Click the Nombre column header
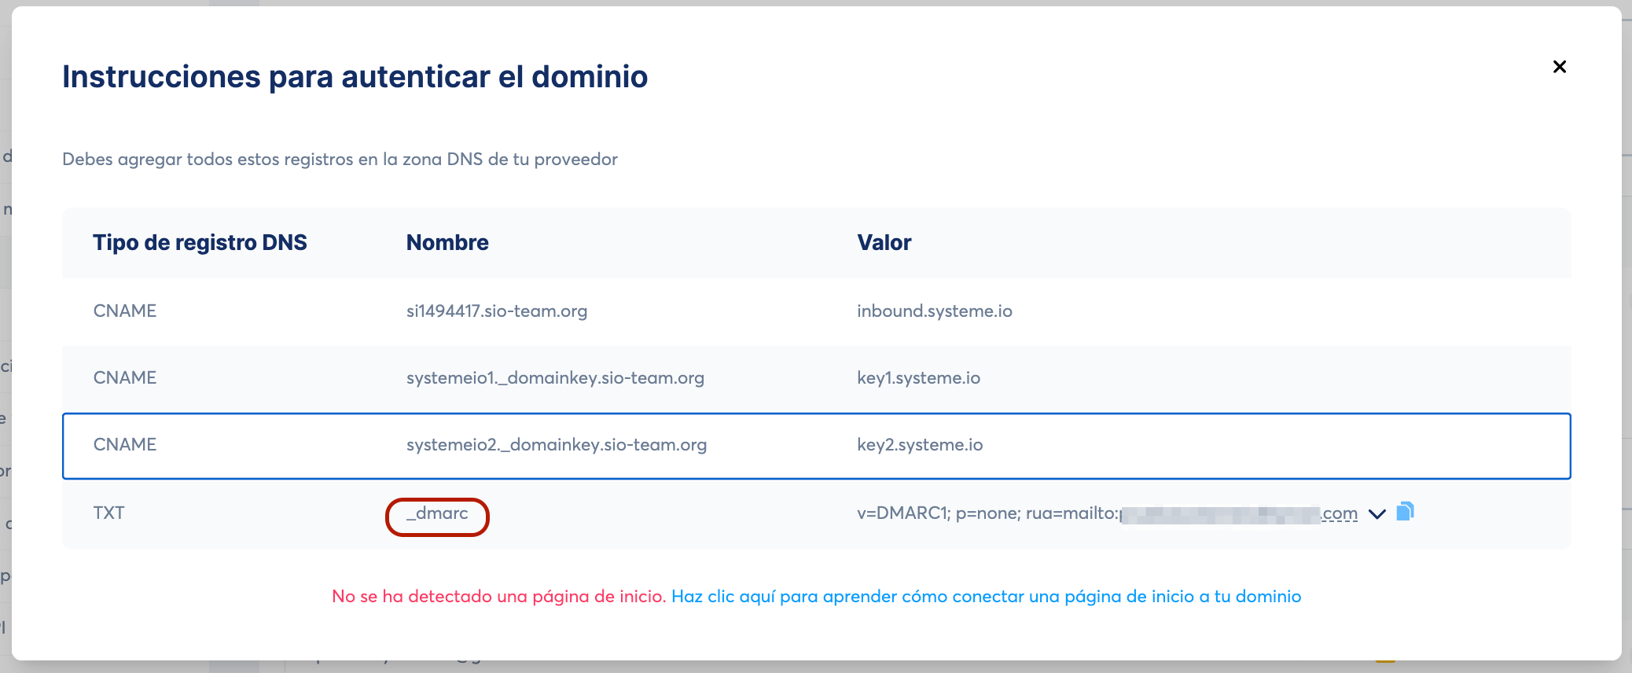Screen dimensions: 1632x673 coord(447,243)
